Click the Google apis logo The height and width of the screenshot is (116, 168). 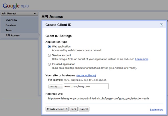(16, 5)
